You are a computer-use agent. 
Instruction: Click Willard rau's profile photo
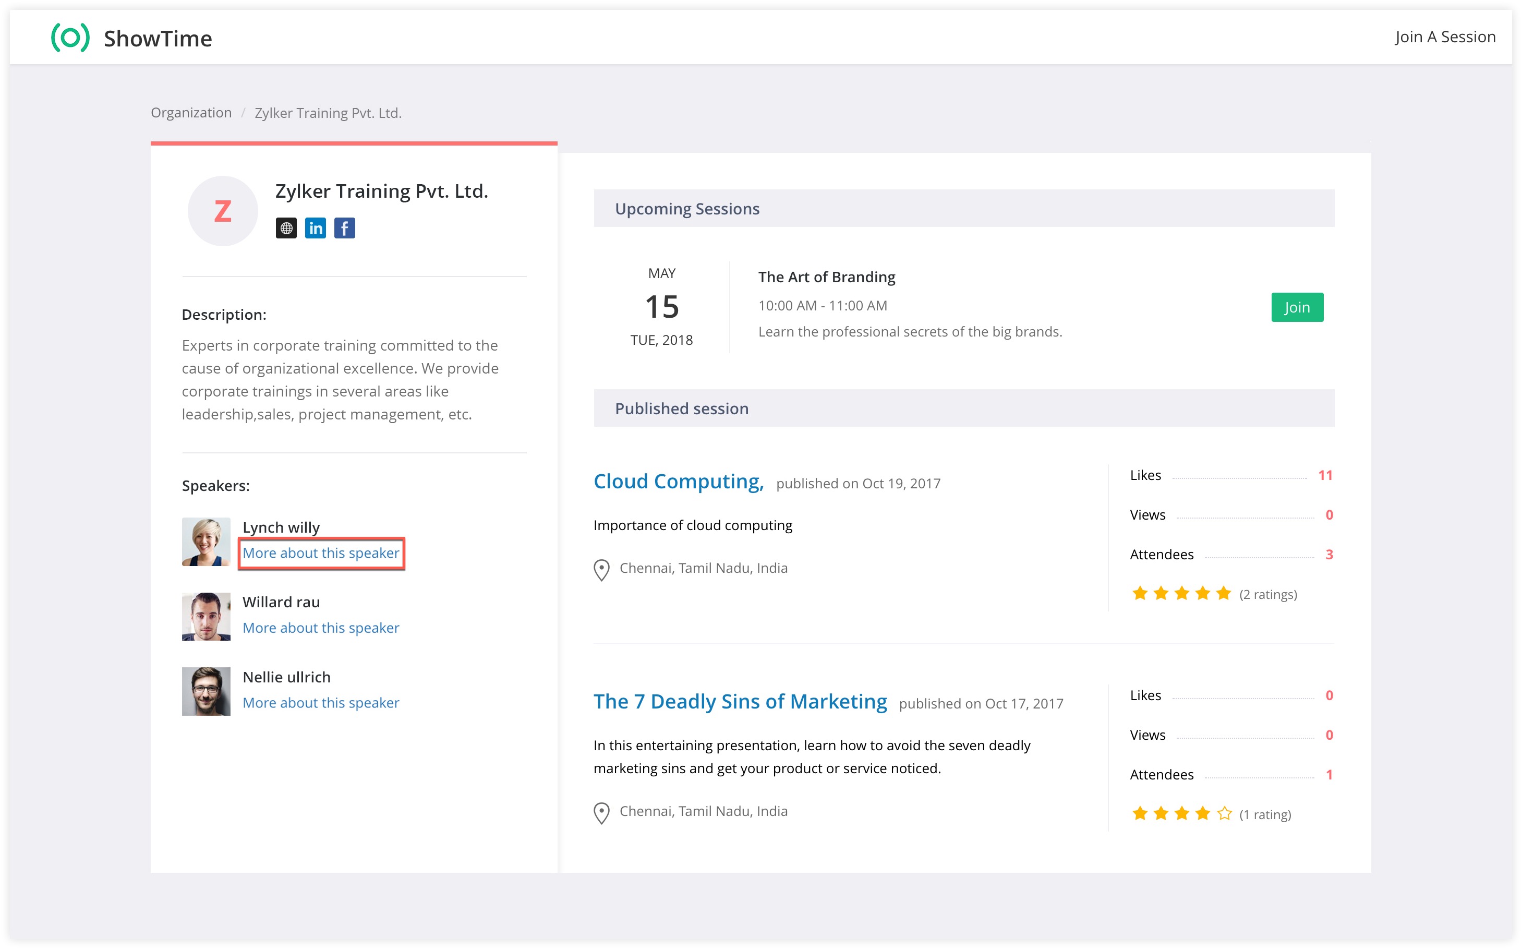(x=206, y=616)
